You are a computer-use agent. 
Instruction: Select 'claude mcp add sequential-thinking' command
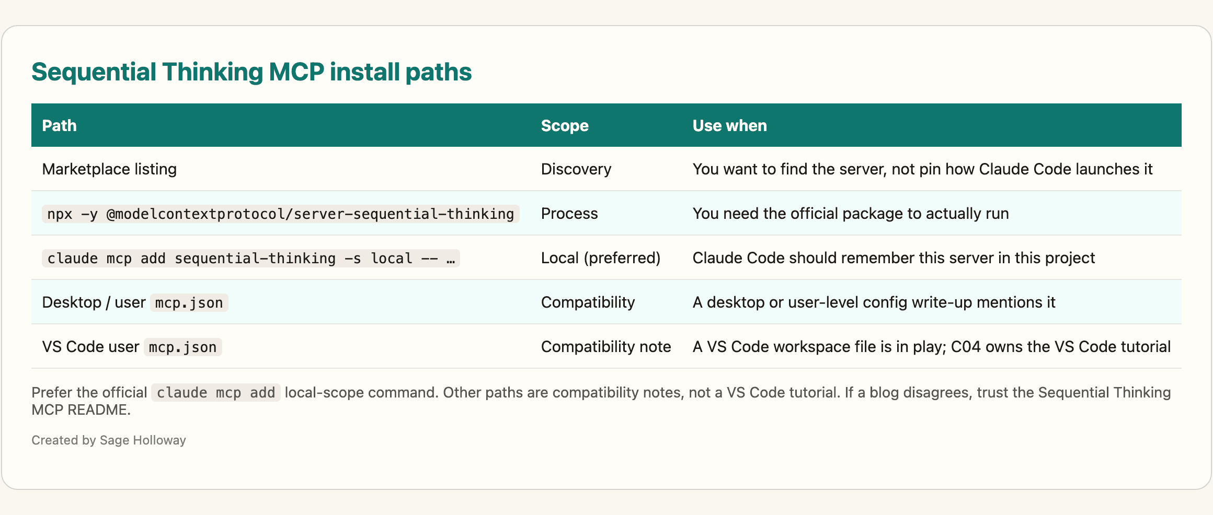[251, 258]
